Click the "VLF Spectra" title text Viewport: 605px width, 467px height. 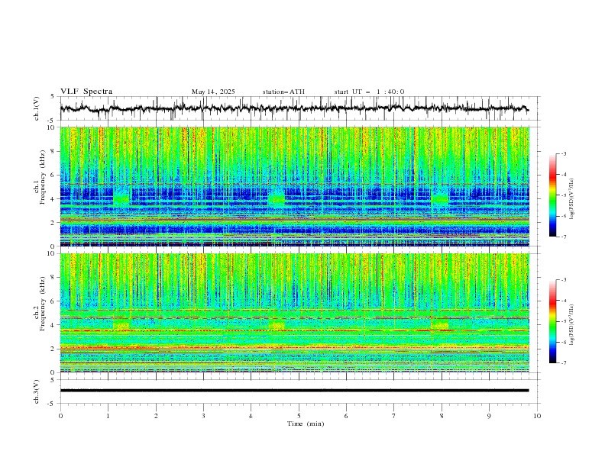(x=86, y=92)
